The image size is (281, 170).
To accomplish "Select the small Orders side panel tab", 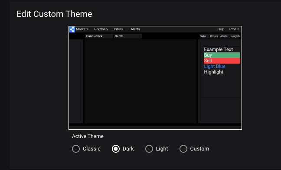I will coord(214,36).
